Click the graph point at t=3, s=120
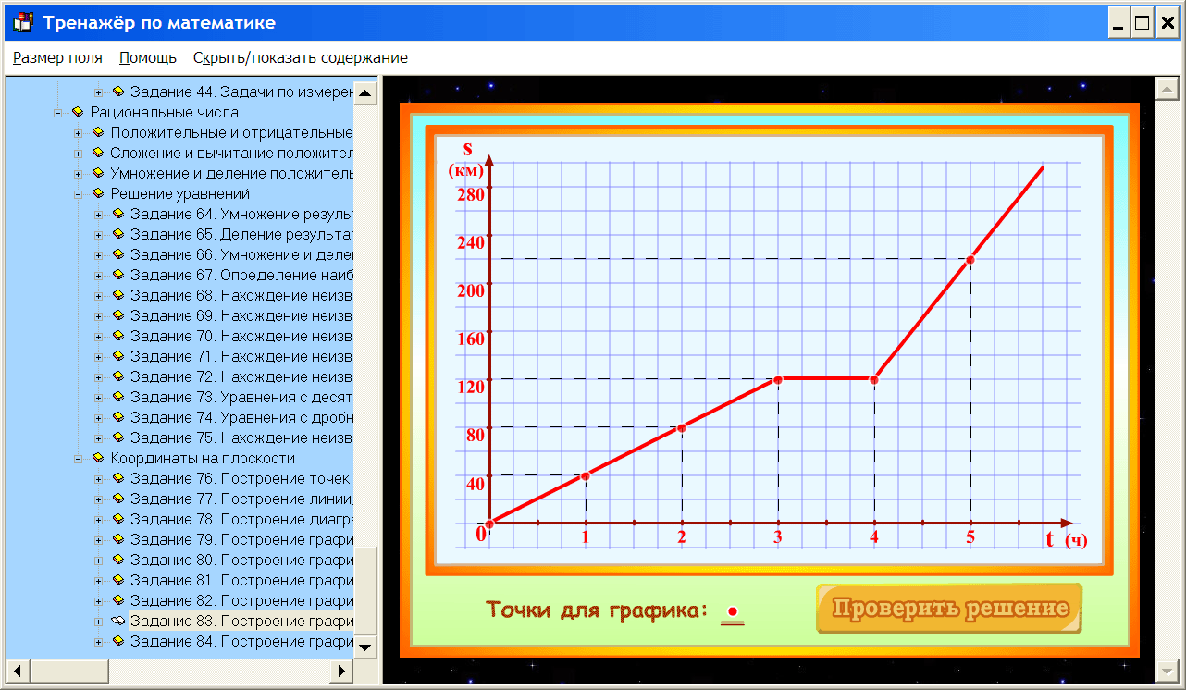This screenshot has width=1186, height=690. pyautogui.click(x=778, y=379)
